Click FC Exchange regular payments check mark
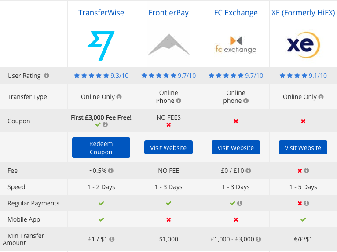The width and height of the screenshot is (337, 252). (x=232, y=203)
